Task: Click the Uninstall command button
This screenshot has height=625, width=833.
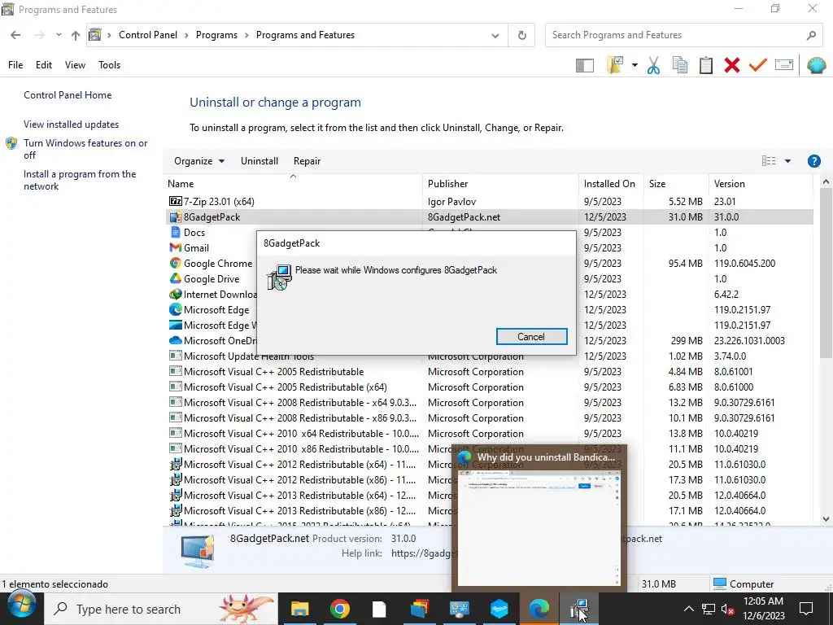Action: click(259, 161)
